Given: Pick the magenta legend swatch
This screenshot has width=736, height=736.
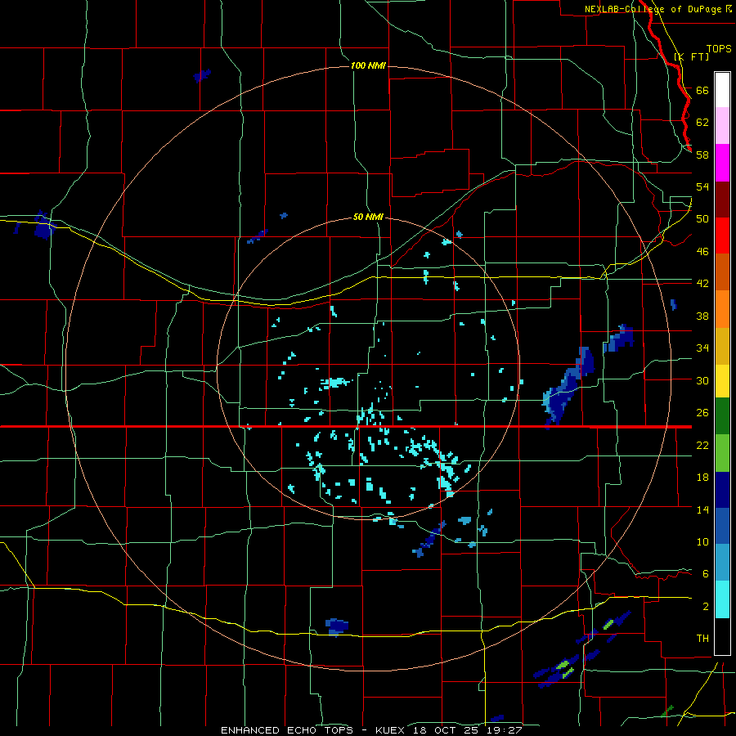Looking at the screenshot, I should 722,163.
